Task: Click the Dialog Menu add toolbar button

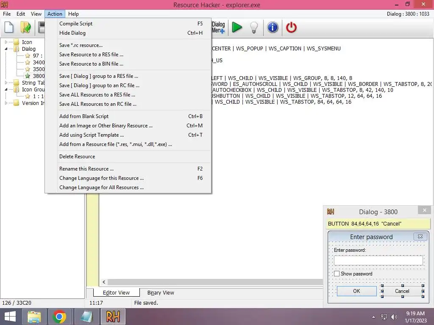Action: coord(218,28)
